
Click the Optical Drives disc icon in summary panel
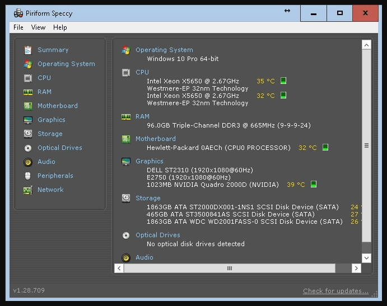[126, 236]
